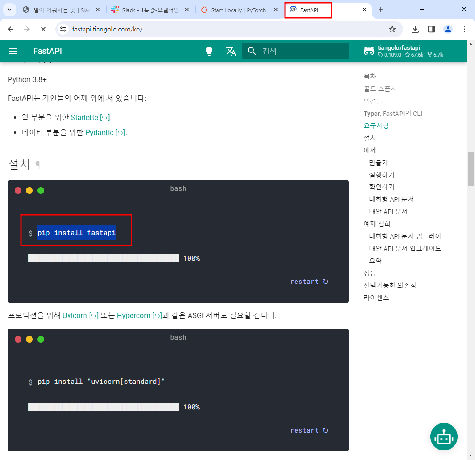475x460 pixels.
Task: Click red dot in second bash terminal
Action: 18,340
